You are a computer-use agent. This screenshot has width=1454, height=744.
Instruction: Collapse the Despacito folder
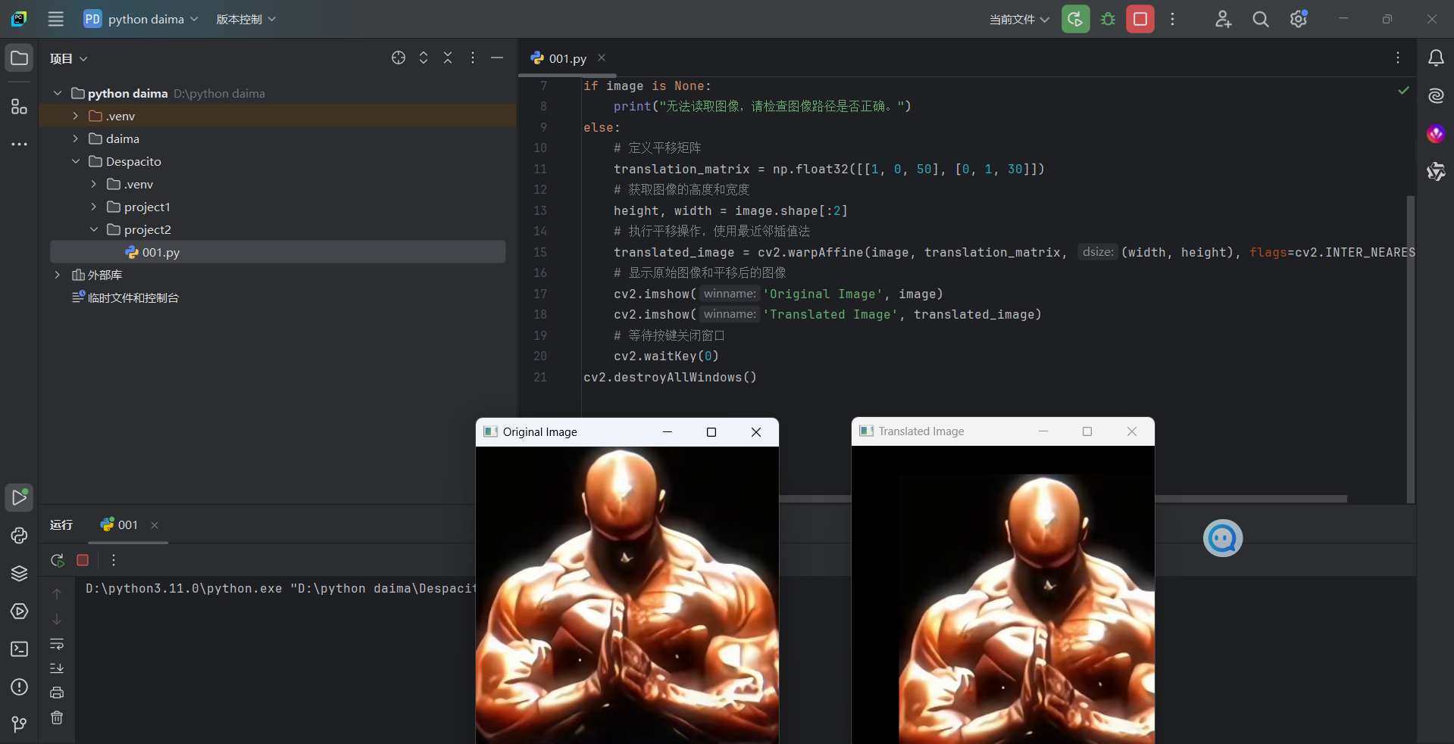pos(76,161)
